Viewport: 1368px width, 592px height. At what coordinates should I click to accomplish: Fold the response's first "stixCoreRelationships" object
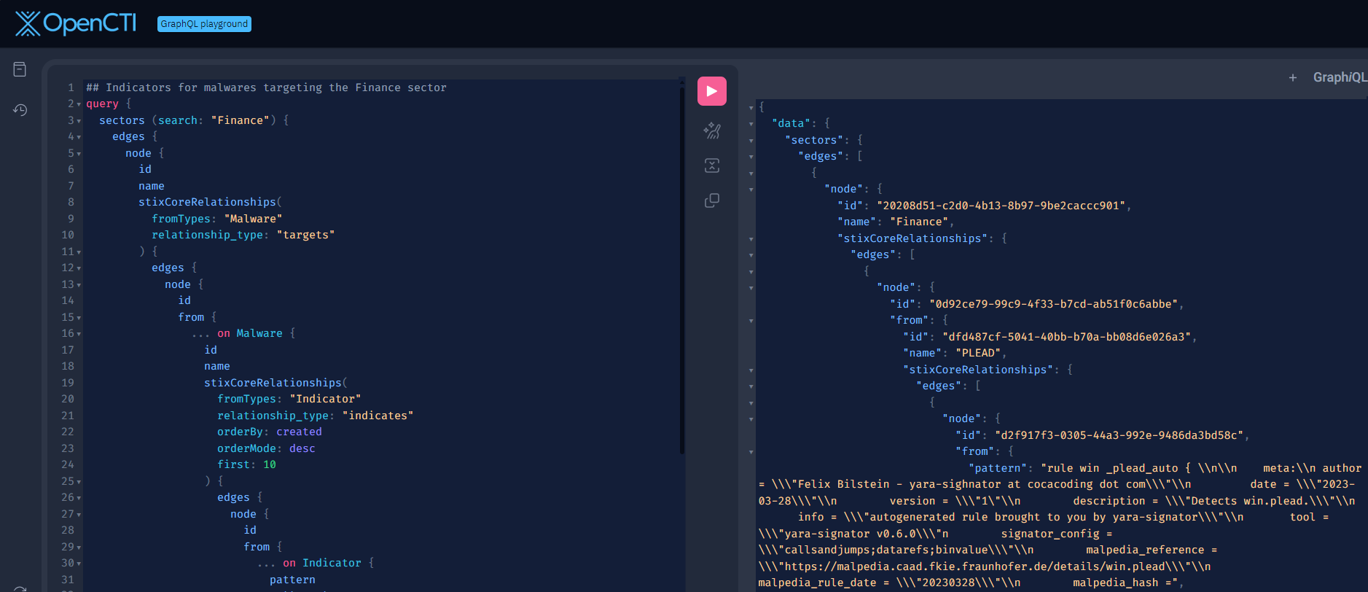(x=751, y=239)
